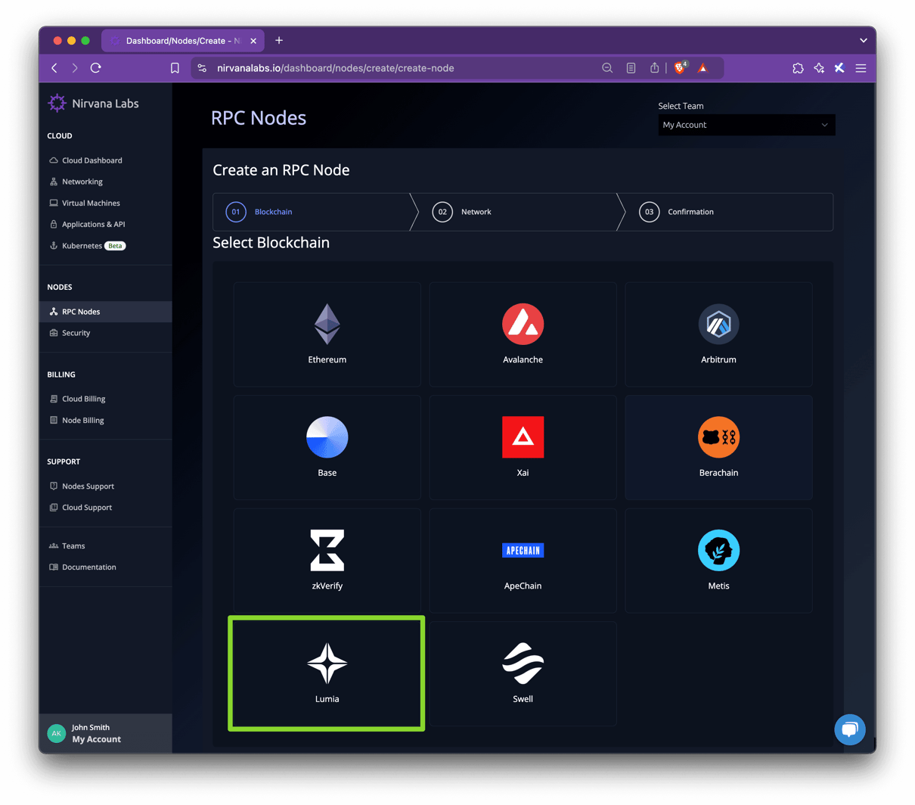Select the Base blockchain logo
This screenshot has width=915, height=805.
point(327,437)
